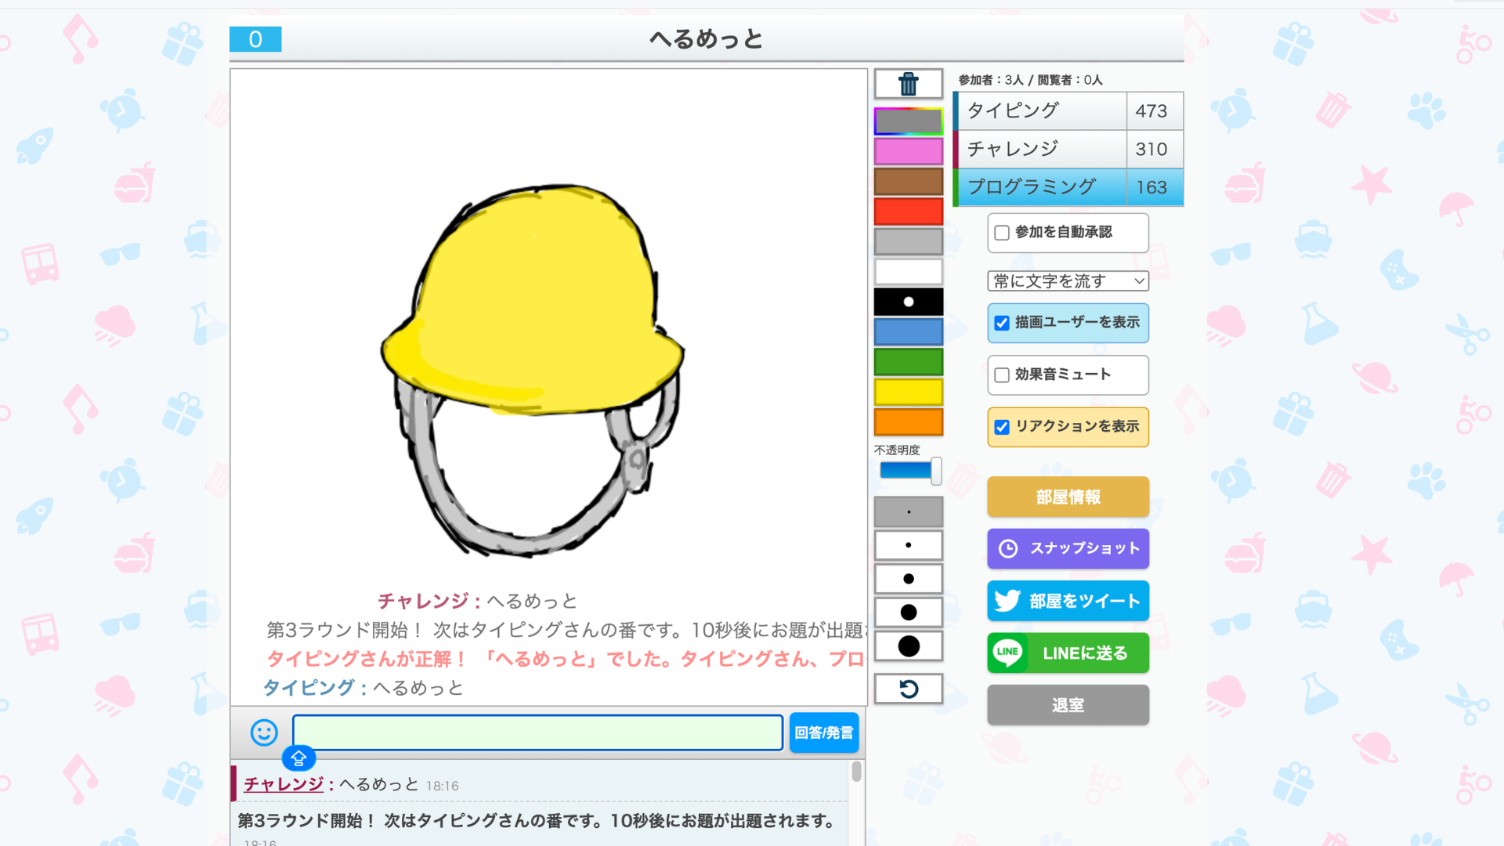Open the emoji smiley picker

point(263,733)
